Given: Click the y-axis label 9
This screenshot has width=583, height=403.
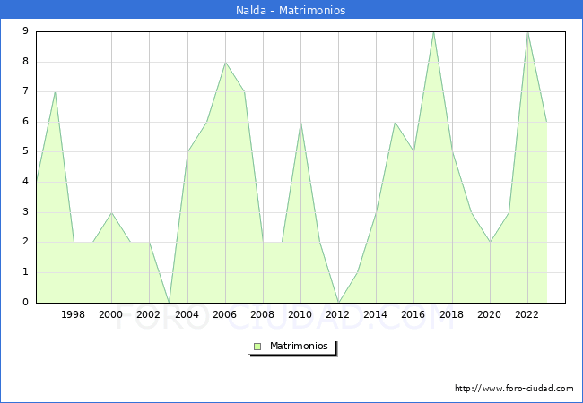Looking at the screenshot, I should 25,30.
